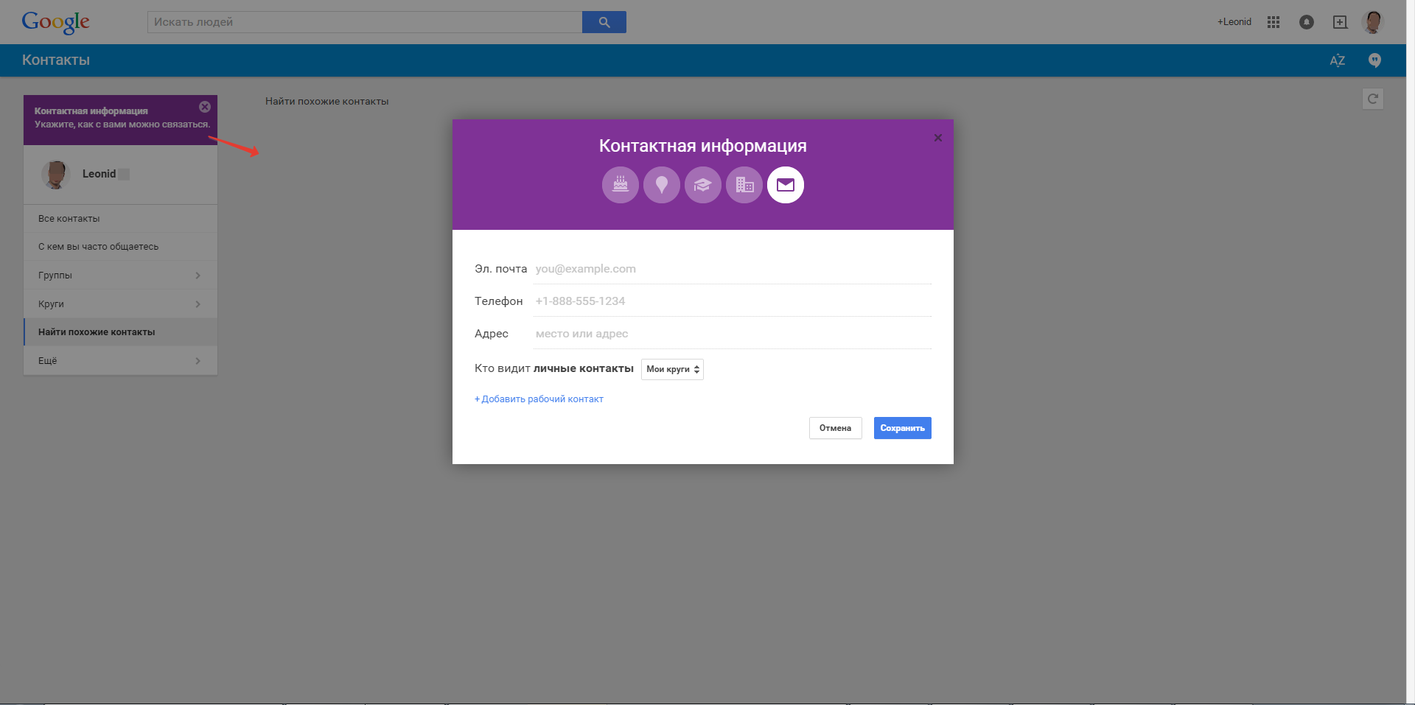This screenshot has width=1415, height=705.
Task: Switch to 'Все контакты' in the sidebar
Action: (x=120, y=218)
